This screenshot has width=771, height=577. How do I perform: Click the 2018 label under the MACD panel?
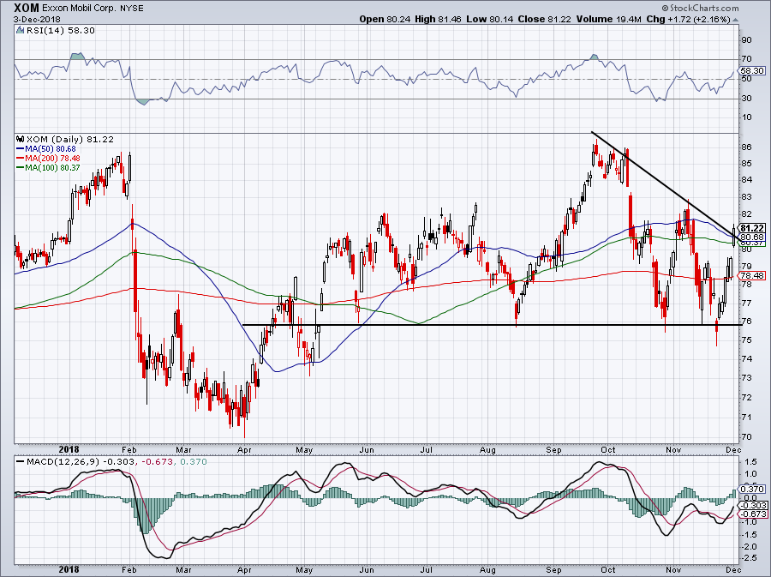(69, 570)
